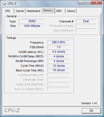Click the CPU-Z title bar text
Screen dimensions: 104x117
tap(12, 4)
